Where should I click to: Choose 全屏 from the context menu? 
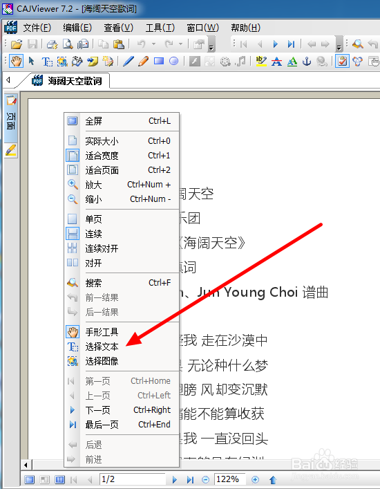pos(122,120)
